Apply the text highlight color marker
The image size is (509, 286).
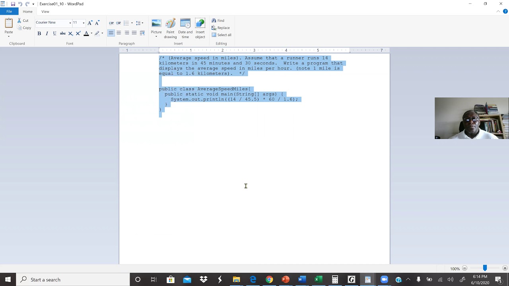pyautogui.click(x=97, y=33)
